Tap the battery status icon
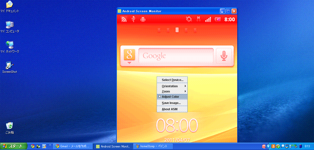The image size is (314, 150). click(x=217, y=19)
